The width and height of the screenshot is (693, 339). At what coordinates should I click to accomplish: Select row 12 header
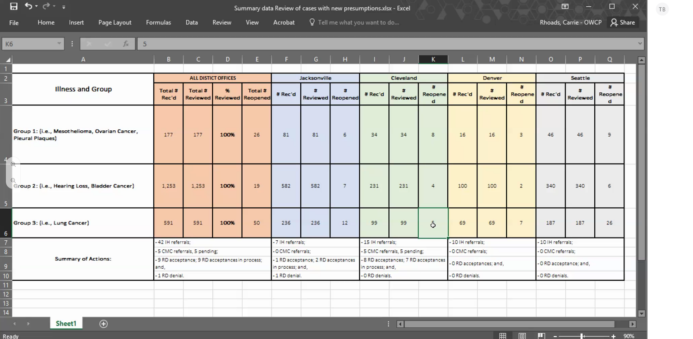(6, 294)
